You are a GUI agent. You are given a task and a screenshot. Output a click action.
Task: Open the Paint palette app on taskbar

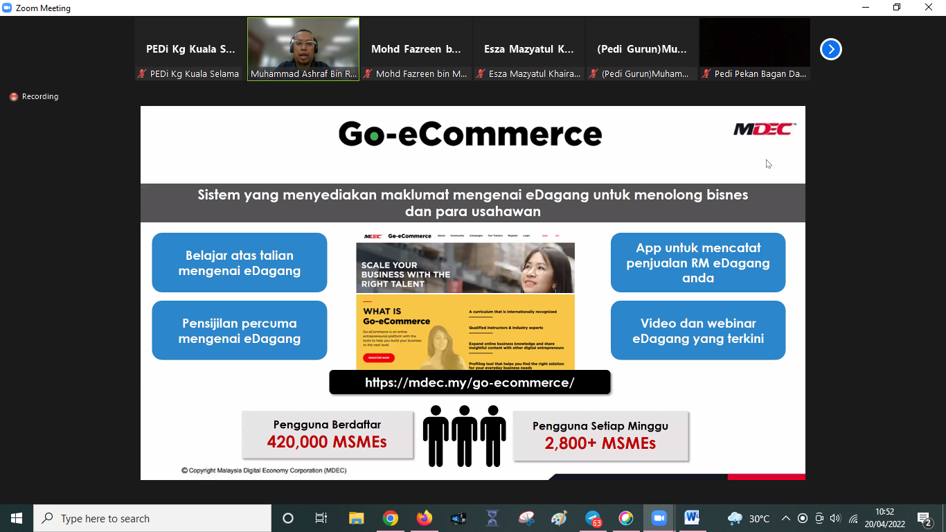(559, 518)
